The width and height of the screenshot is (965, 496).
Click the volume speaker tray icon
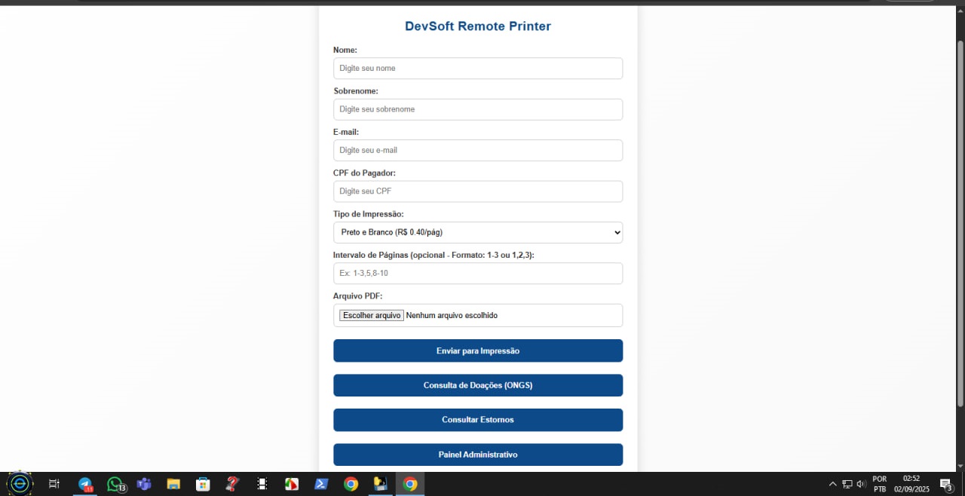(x=861, y=484)
